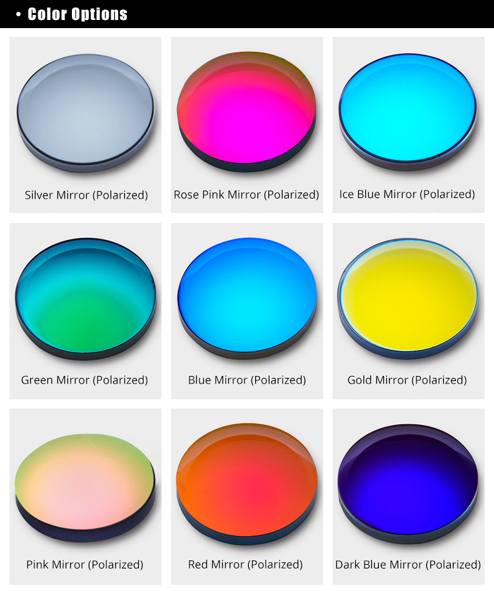The width and height of the screenshot is (494, 591).
Task: Select the Pink Mirror lens swatch
Action: pos(85,488)
